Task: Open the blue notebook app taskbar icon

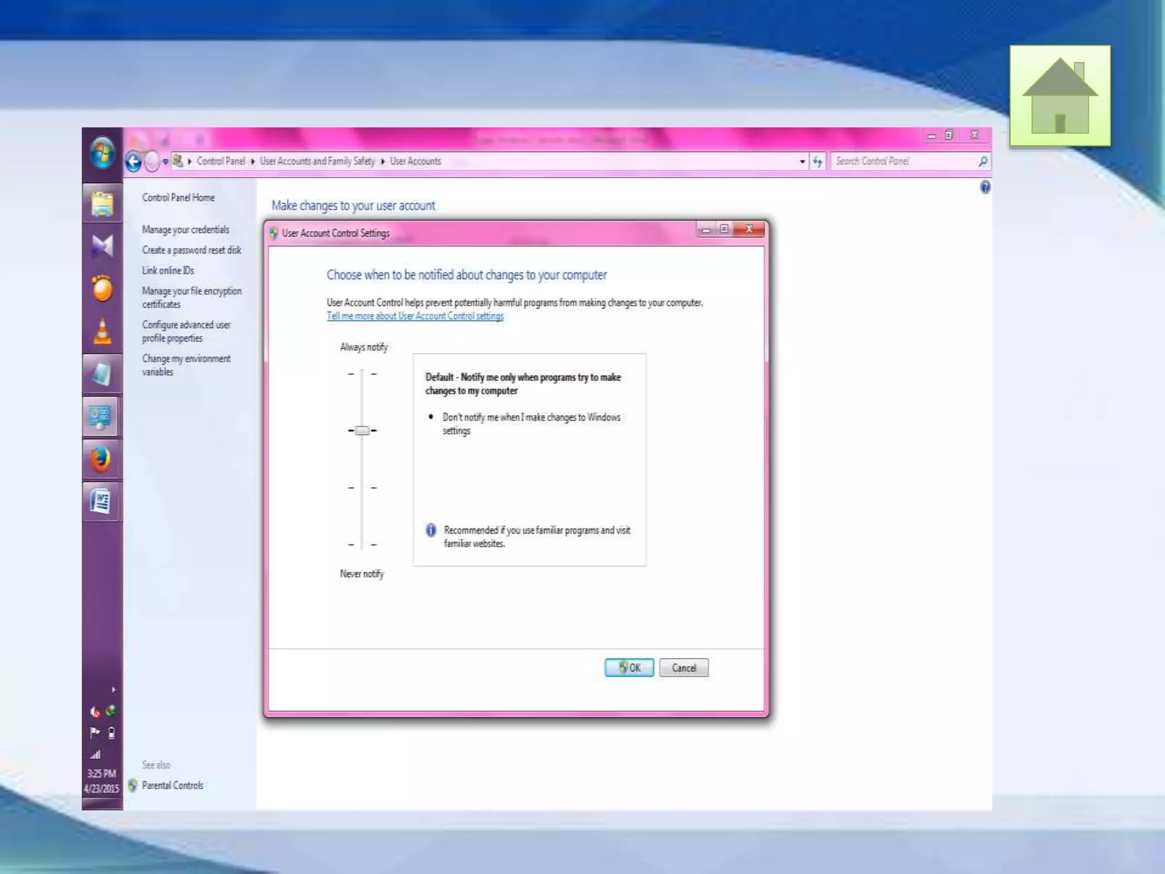Action: tap(102, 374)
